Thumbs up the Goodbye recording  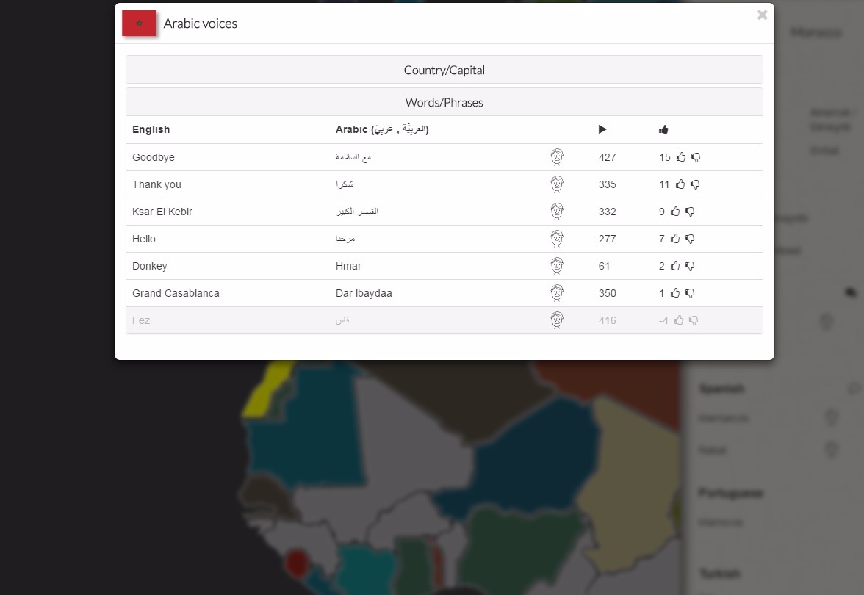[x=681, y=157]
